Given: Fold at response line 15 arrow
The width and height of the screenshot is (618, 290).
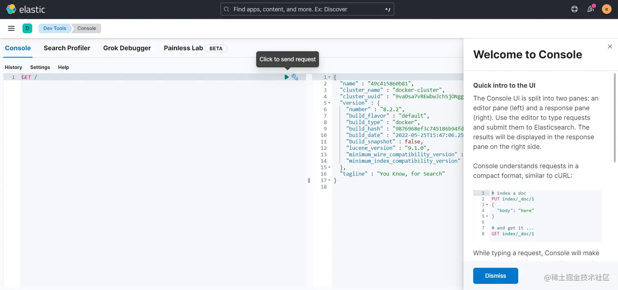Looking at the screenshot, I should (x=329, y=167).
